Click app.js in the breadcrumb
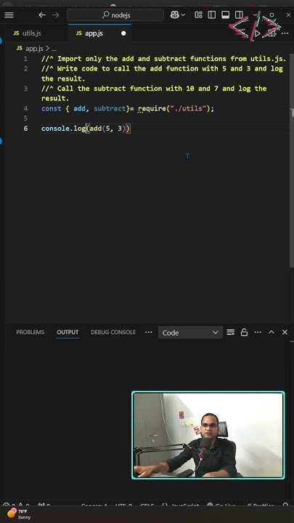The height and width of the screenshot is (523, 294). [x=34, y=49]
